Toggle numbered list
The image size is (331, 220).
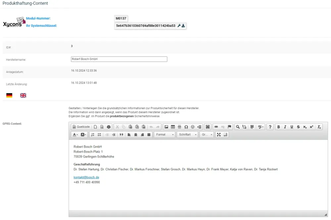[x=93, y=135]
